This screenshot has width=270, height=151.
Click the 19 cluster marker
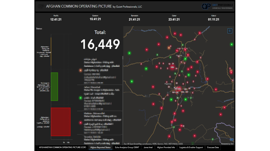pos(164,99)
